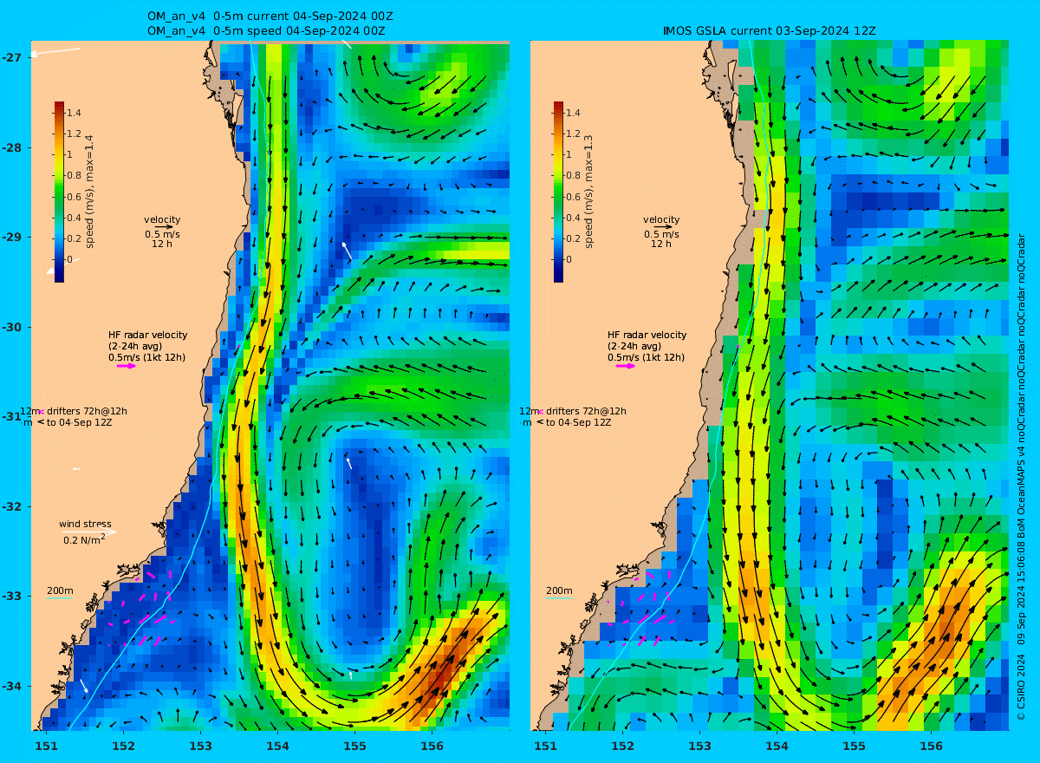Click the 0 tick on right colorbar

[569, 259]
